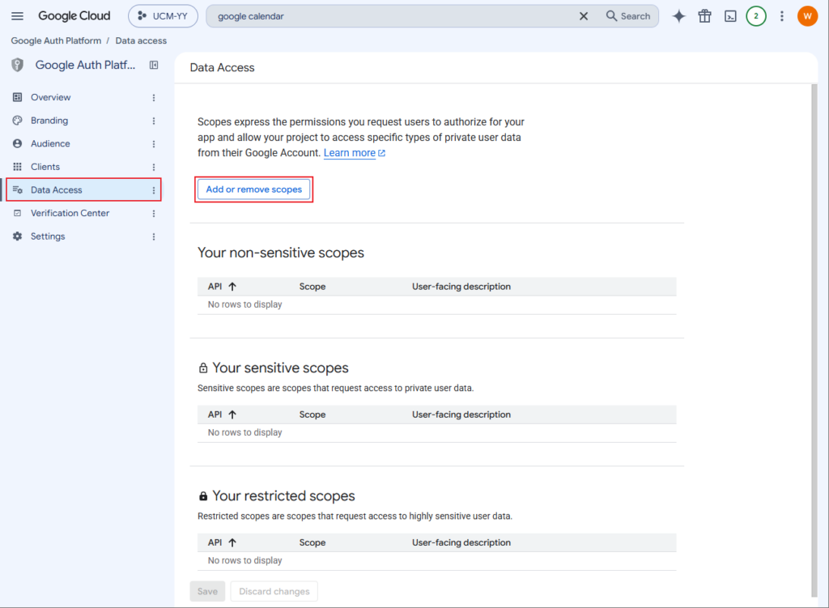Sort restricted scopes by API arrow
Image resolution: width=829 pixels, height=608 pixels.
coord(232,542)
